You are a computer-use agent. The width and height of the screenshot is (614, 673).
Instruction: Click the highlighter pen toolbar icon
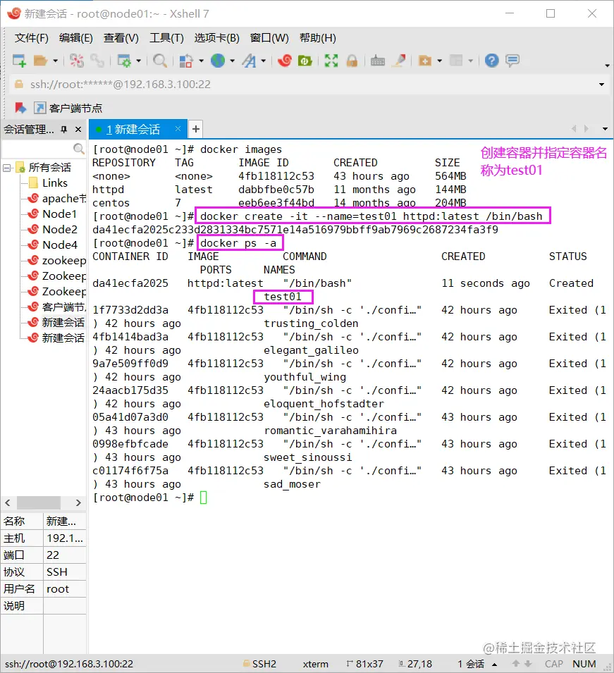coord(400,61)
